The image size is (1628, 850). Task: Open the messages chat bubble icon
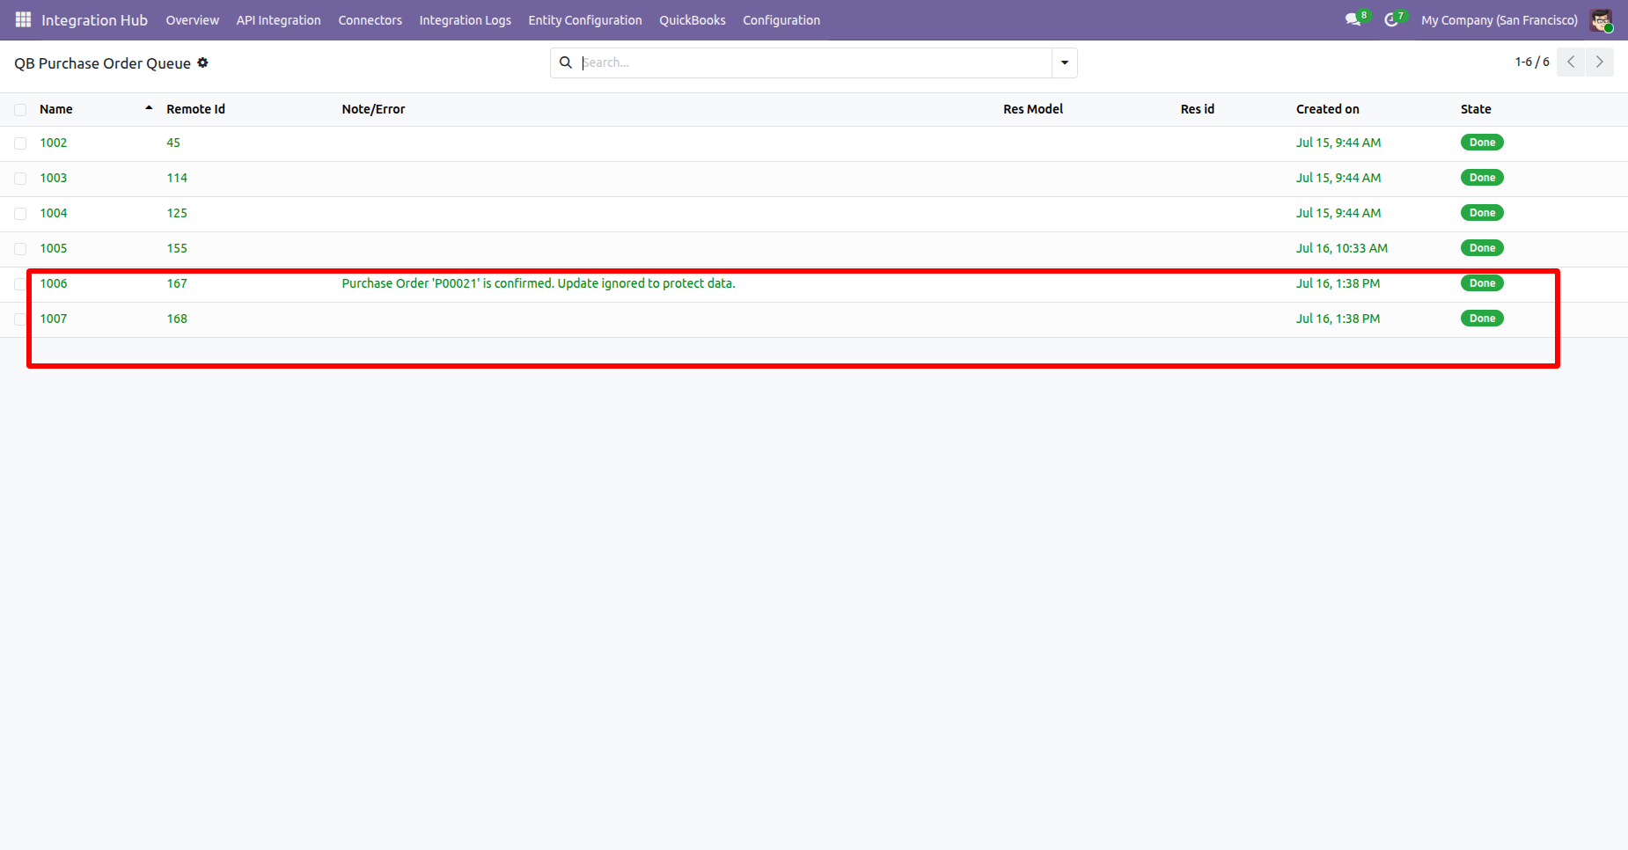1353,19
